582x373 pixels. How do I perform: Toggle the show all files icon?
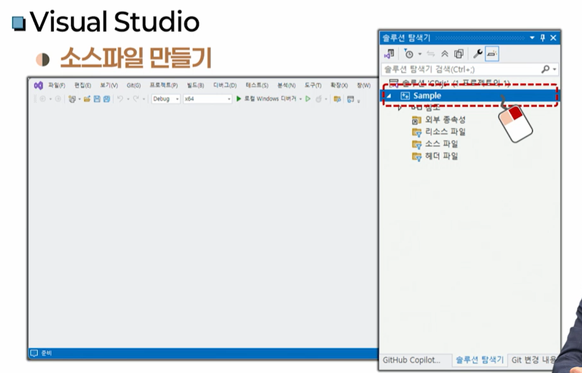point(458,54)
